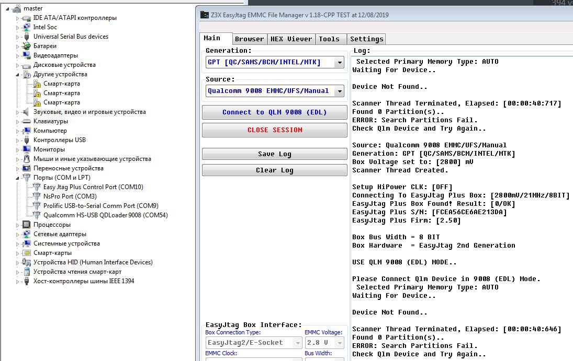Screen dimensions: 573x361
Task: Expand the Сетевые адаптеры node
Action: pos(17,235)
